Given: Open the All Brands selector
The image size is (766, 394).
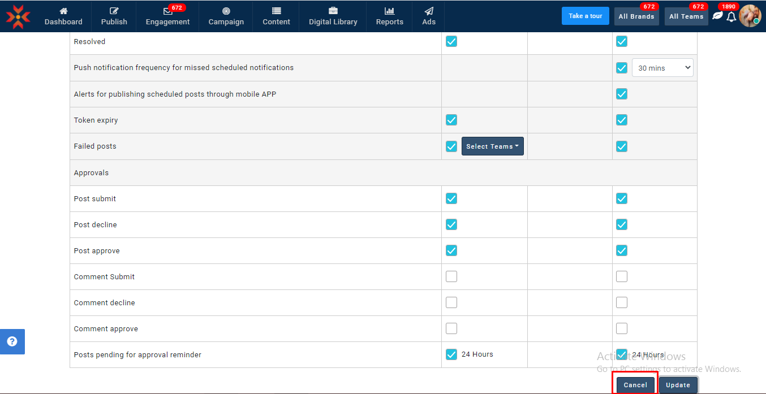Looking at the screenshot, I should 636,16.
